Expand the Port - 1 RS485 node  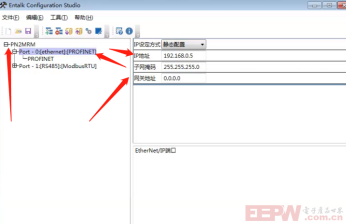(x=14, y=66)
